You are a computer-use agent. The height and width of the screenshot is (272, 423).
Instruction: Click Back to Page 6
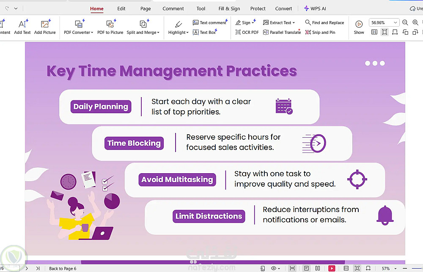[x=63, y=269]
